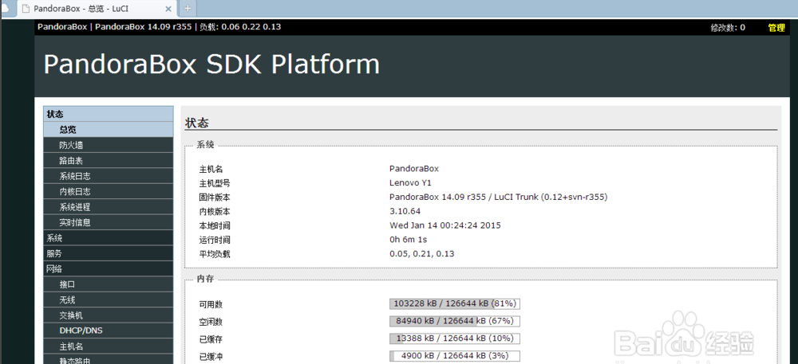Viewport: 798px width, 364px height.
Task: Click the 已缓冲 label
Action: (x=211, y=357)
